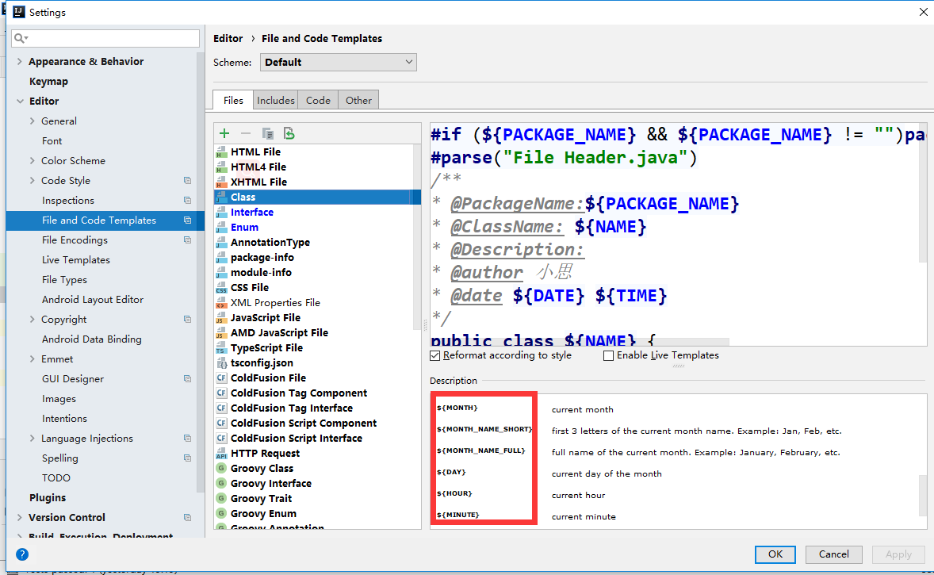Select the package-info template

point(262,258)
